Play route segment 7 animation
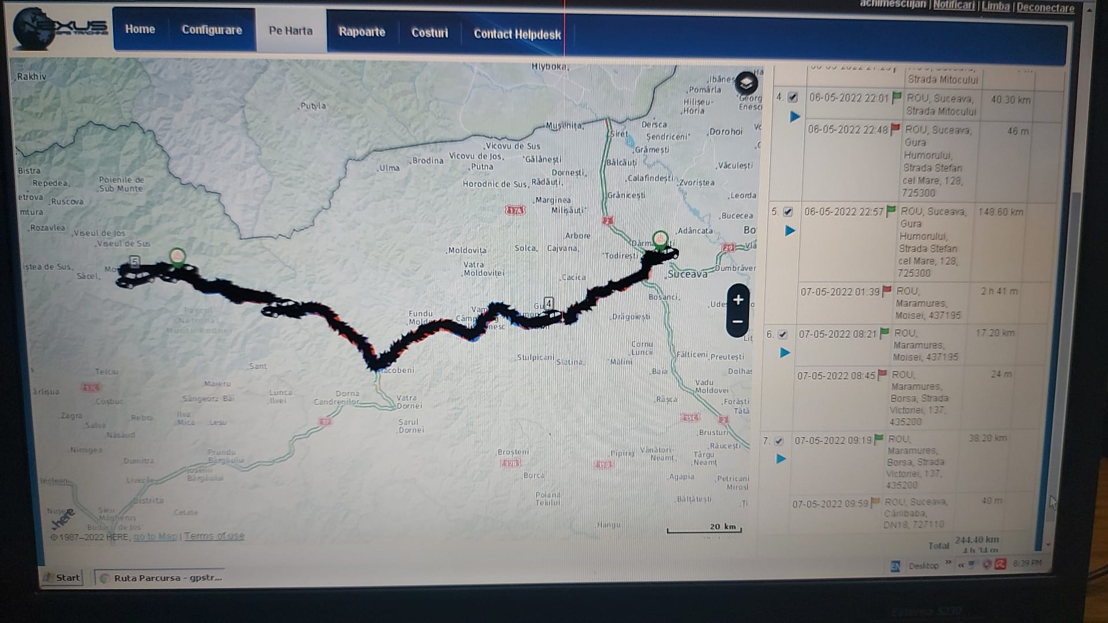The height and width of the screenshot is (623, 1108). pos(781,459)
